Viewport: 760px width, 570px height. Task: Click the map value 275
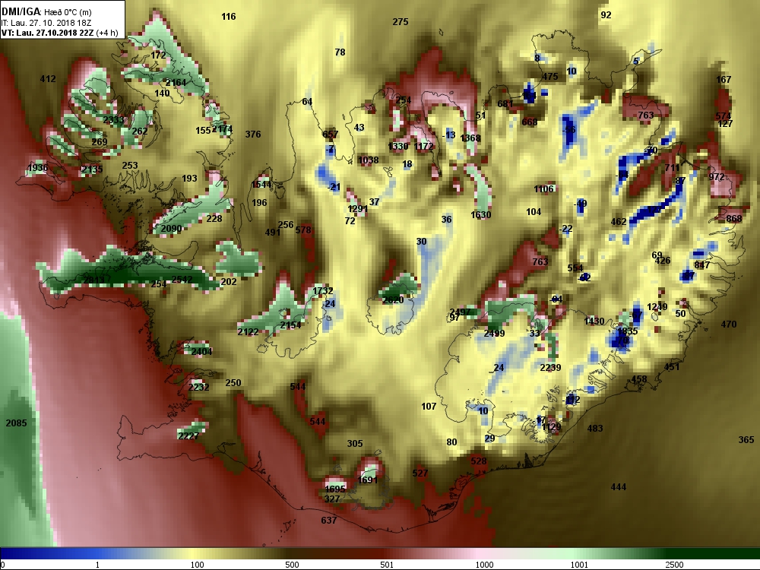pyautogui.click(x=401, y=22)
